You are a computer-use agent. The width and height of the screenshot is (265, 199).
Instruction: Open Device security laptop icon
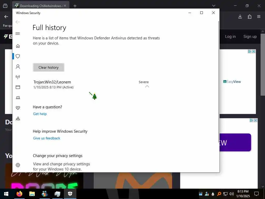tap(18, 98)
